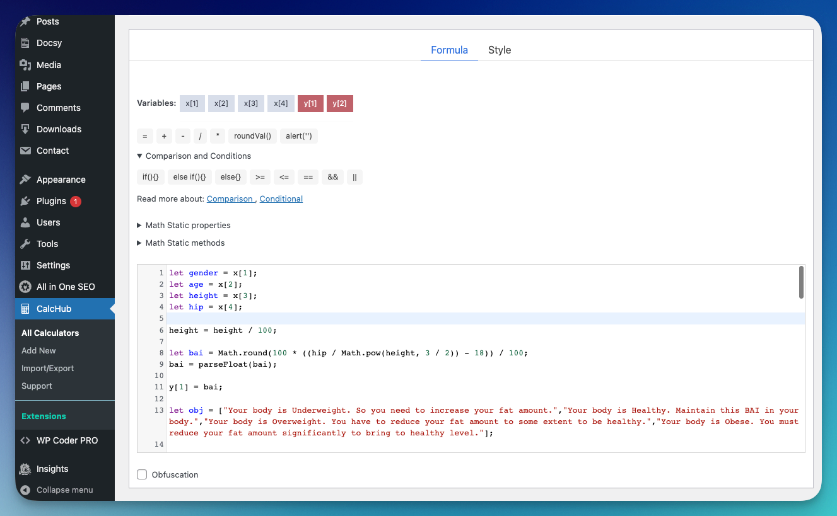Insert variable x[2]
Image resolution: width=837 pixels, height=516 pixels.
(x=221, y=103)
